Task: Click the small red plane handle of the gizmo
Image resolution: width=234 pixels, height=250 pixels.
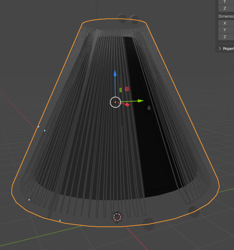Action: (x=127, y=89)
